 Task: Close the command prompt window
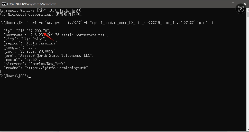(x=245, y=4)
